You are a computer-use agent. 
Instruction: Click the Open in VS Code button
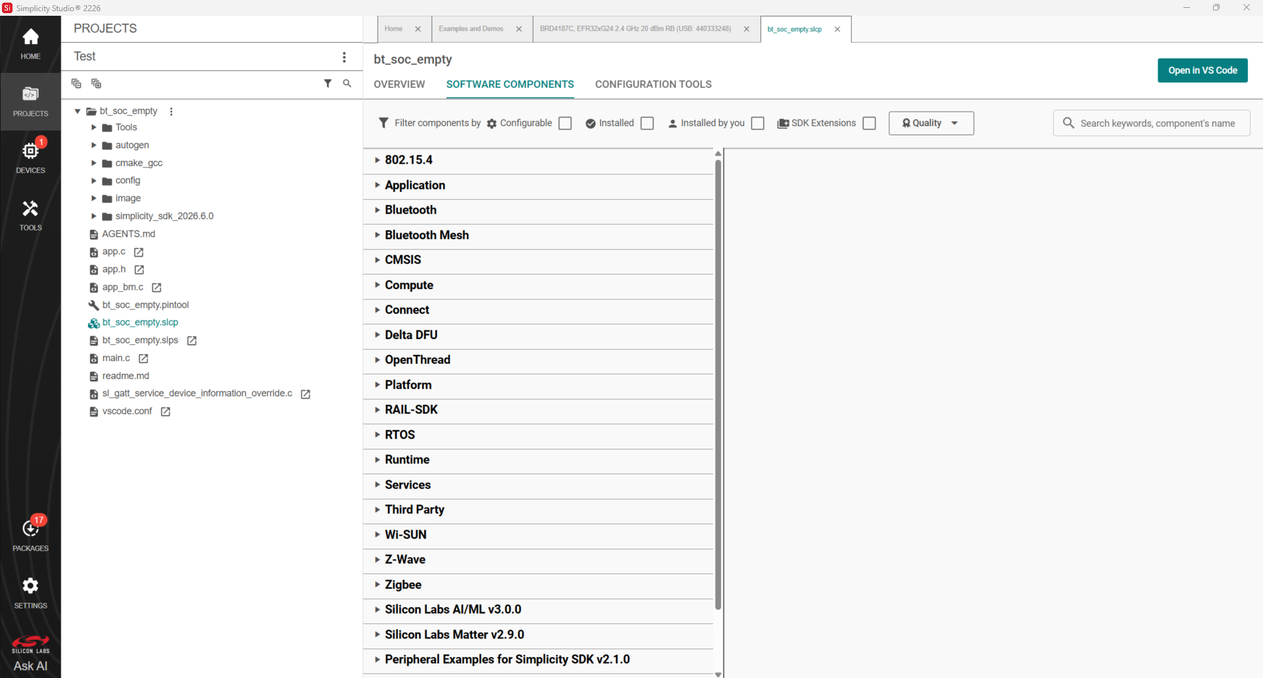point(1202,70)
